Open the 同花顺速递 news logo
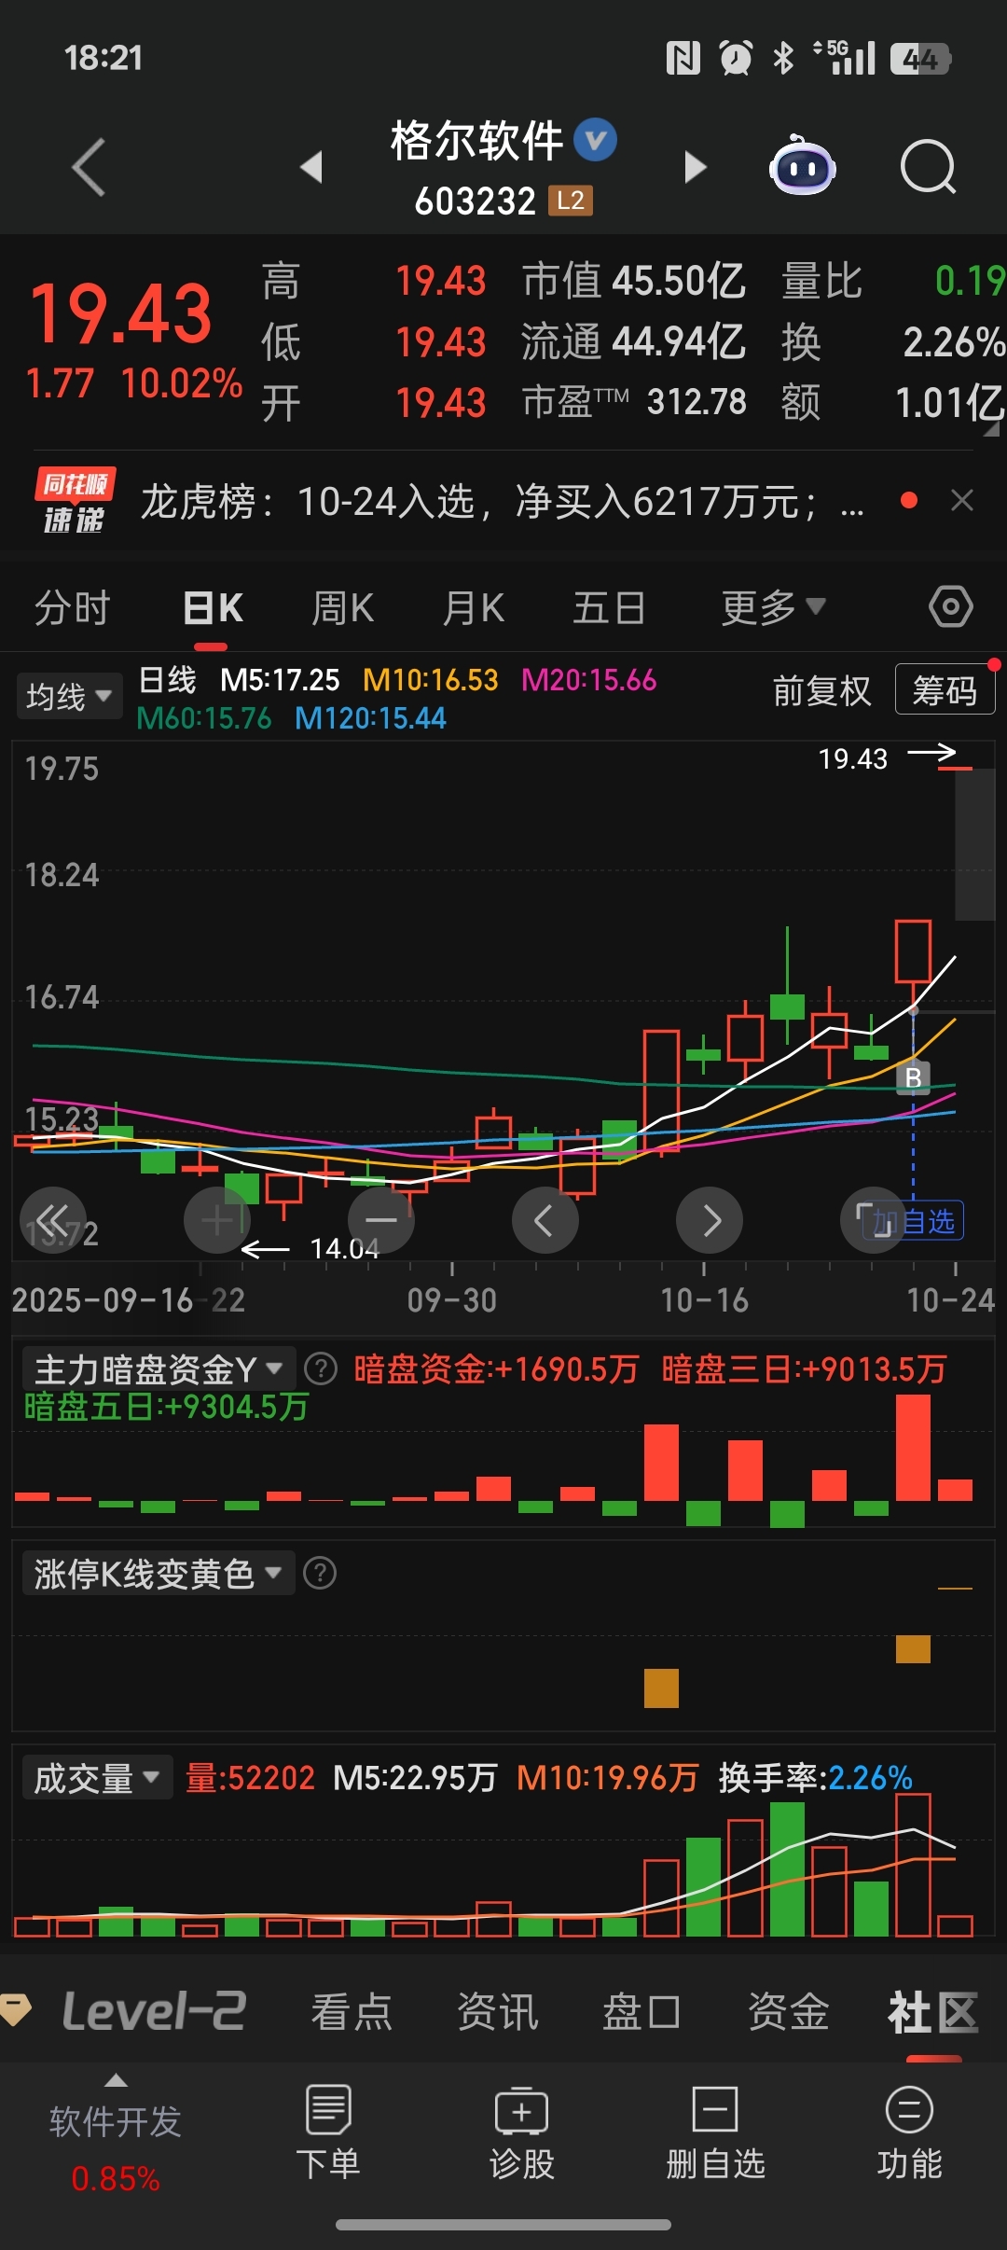This screenshot has width=1007, height=2250. (75, 501)
